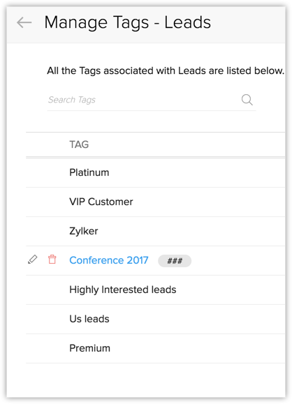Click the search magnifier icon

247,100
